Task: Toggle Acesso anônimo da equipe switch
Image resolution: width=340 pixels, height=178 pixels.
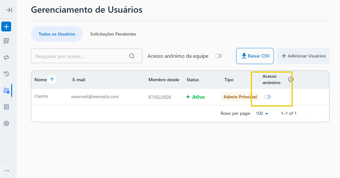Action: click(219, 56)
